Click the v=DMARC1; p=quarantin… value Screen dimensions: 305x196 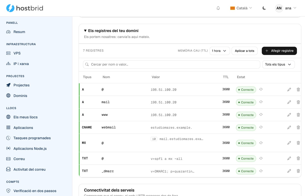pos(172,171)
